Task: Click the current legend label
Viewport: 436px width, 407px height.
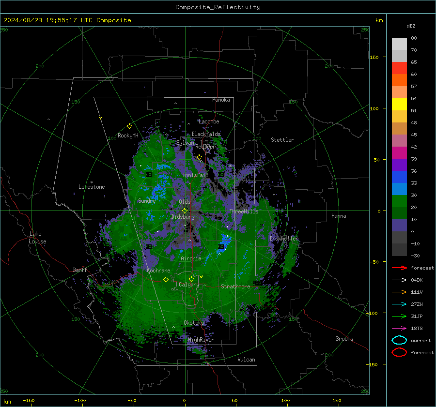Action: click(x=421, y=340)
